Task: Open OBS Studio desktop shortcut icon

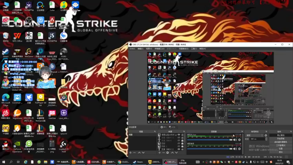Action: [x=29, y=21]
